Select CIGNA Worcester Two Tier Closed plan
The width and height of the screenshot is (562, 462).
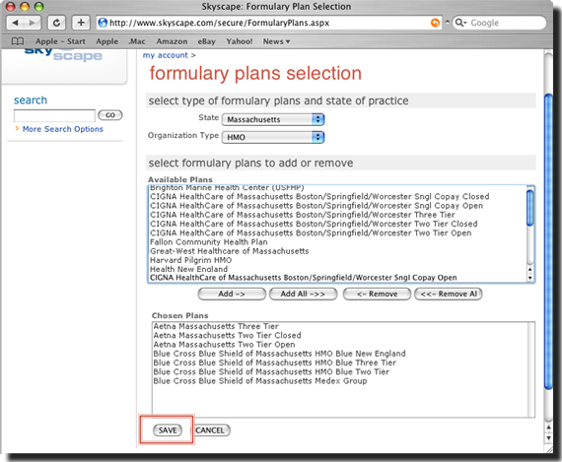tap(314, 224)
